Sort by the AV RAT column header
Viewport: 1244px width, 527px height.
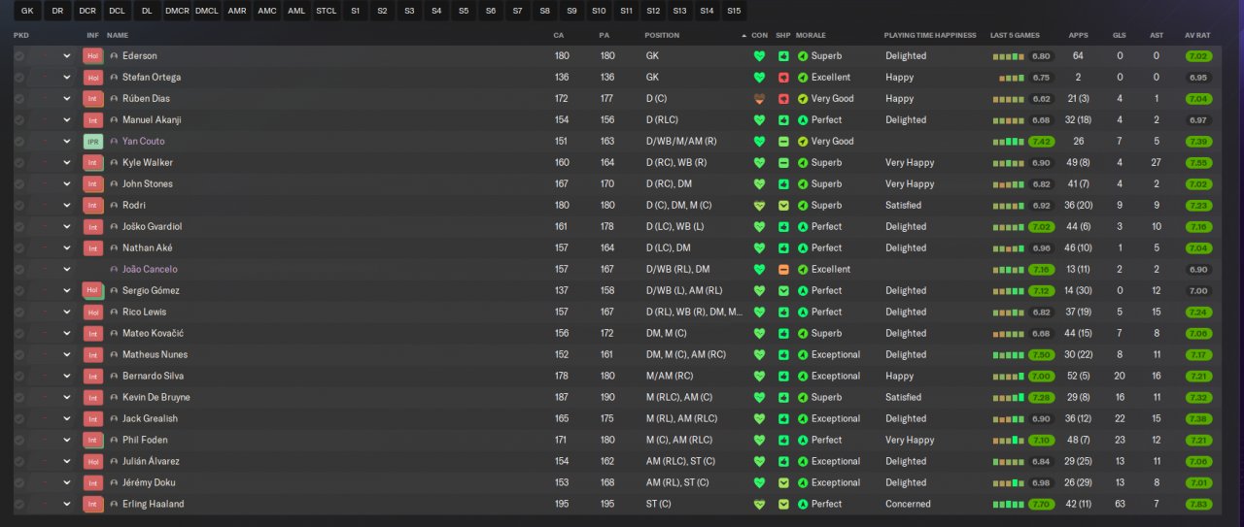(x=1196, y=35)
